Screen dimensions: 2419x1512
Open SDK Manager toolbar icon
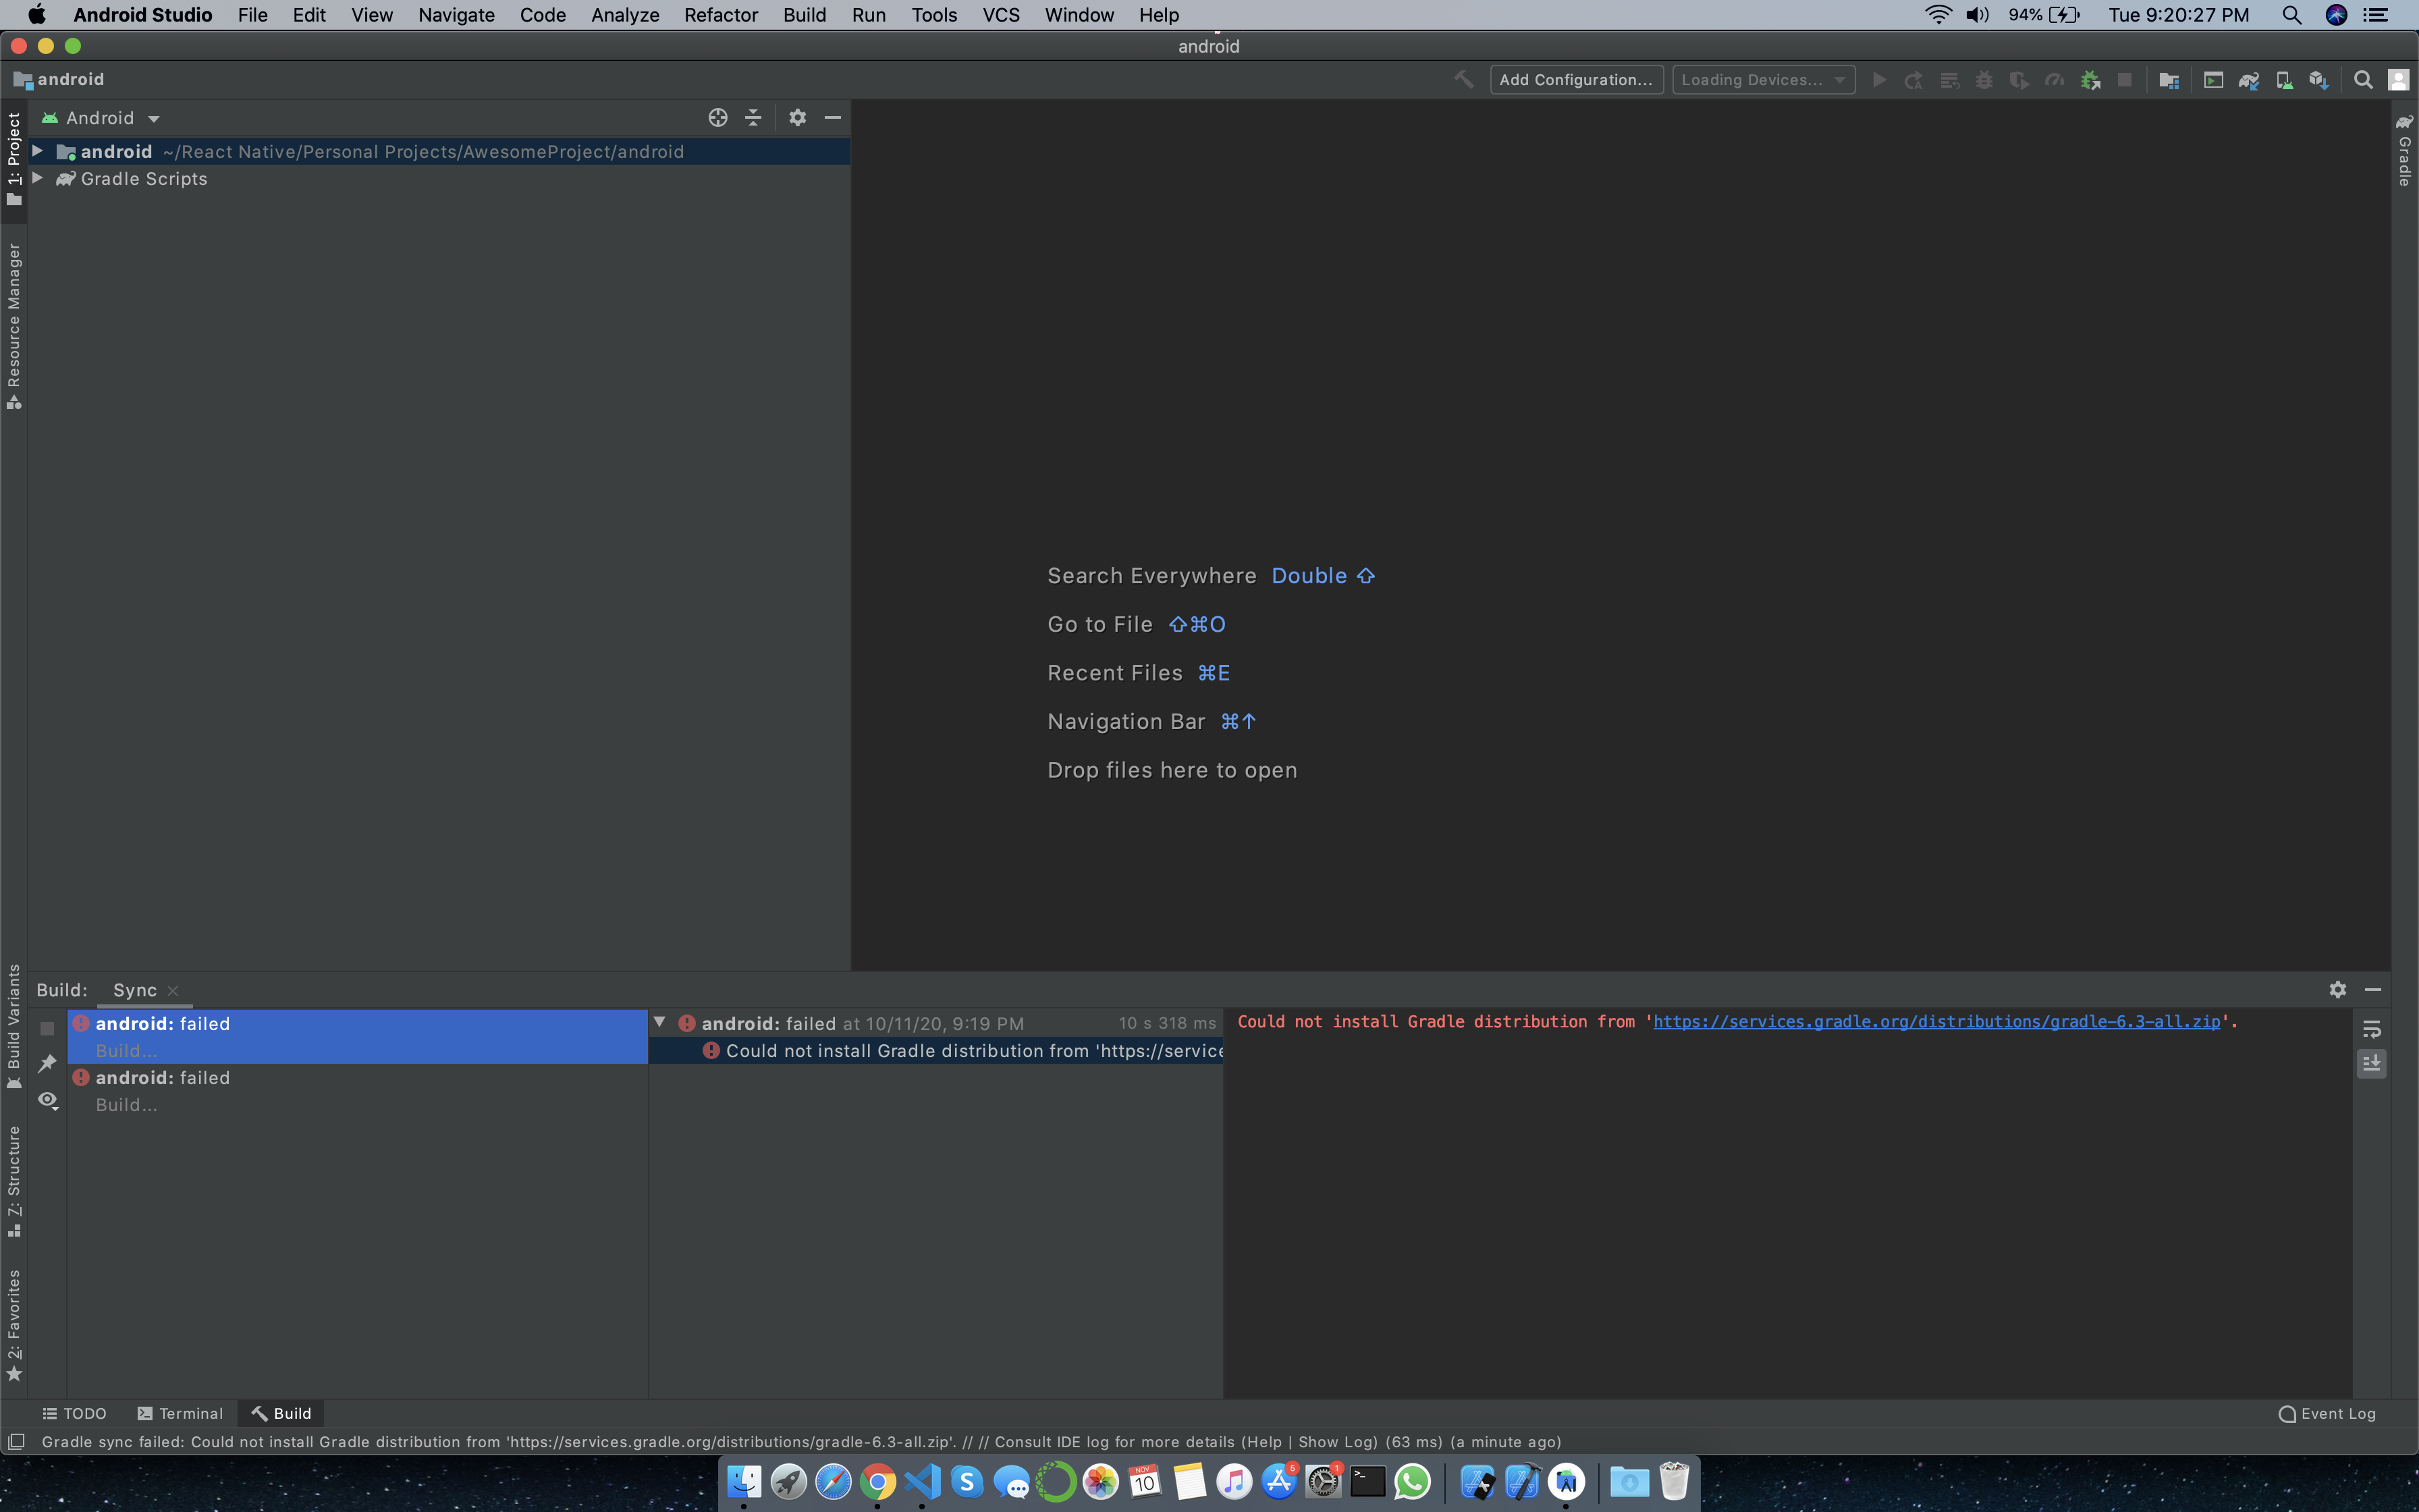tap(2318, 80)
